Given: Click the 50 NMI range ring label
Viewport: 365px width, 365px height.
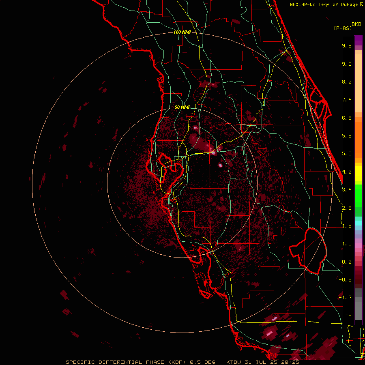Looking at the screenshot, I should point(182,107).
